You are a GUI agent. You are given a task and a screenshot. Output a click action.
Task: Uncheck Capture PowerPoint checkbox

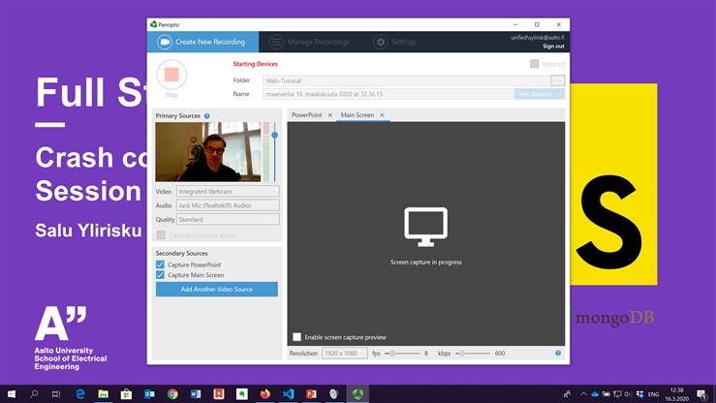click(160, 264)
